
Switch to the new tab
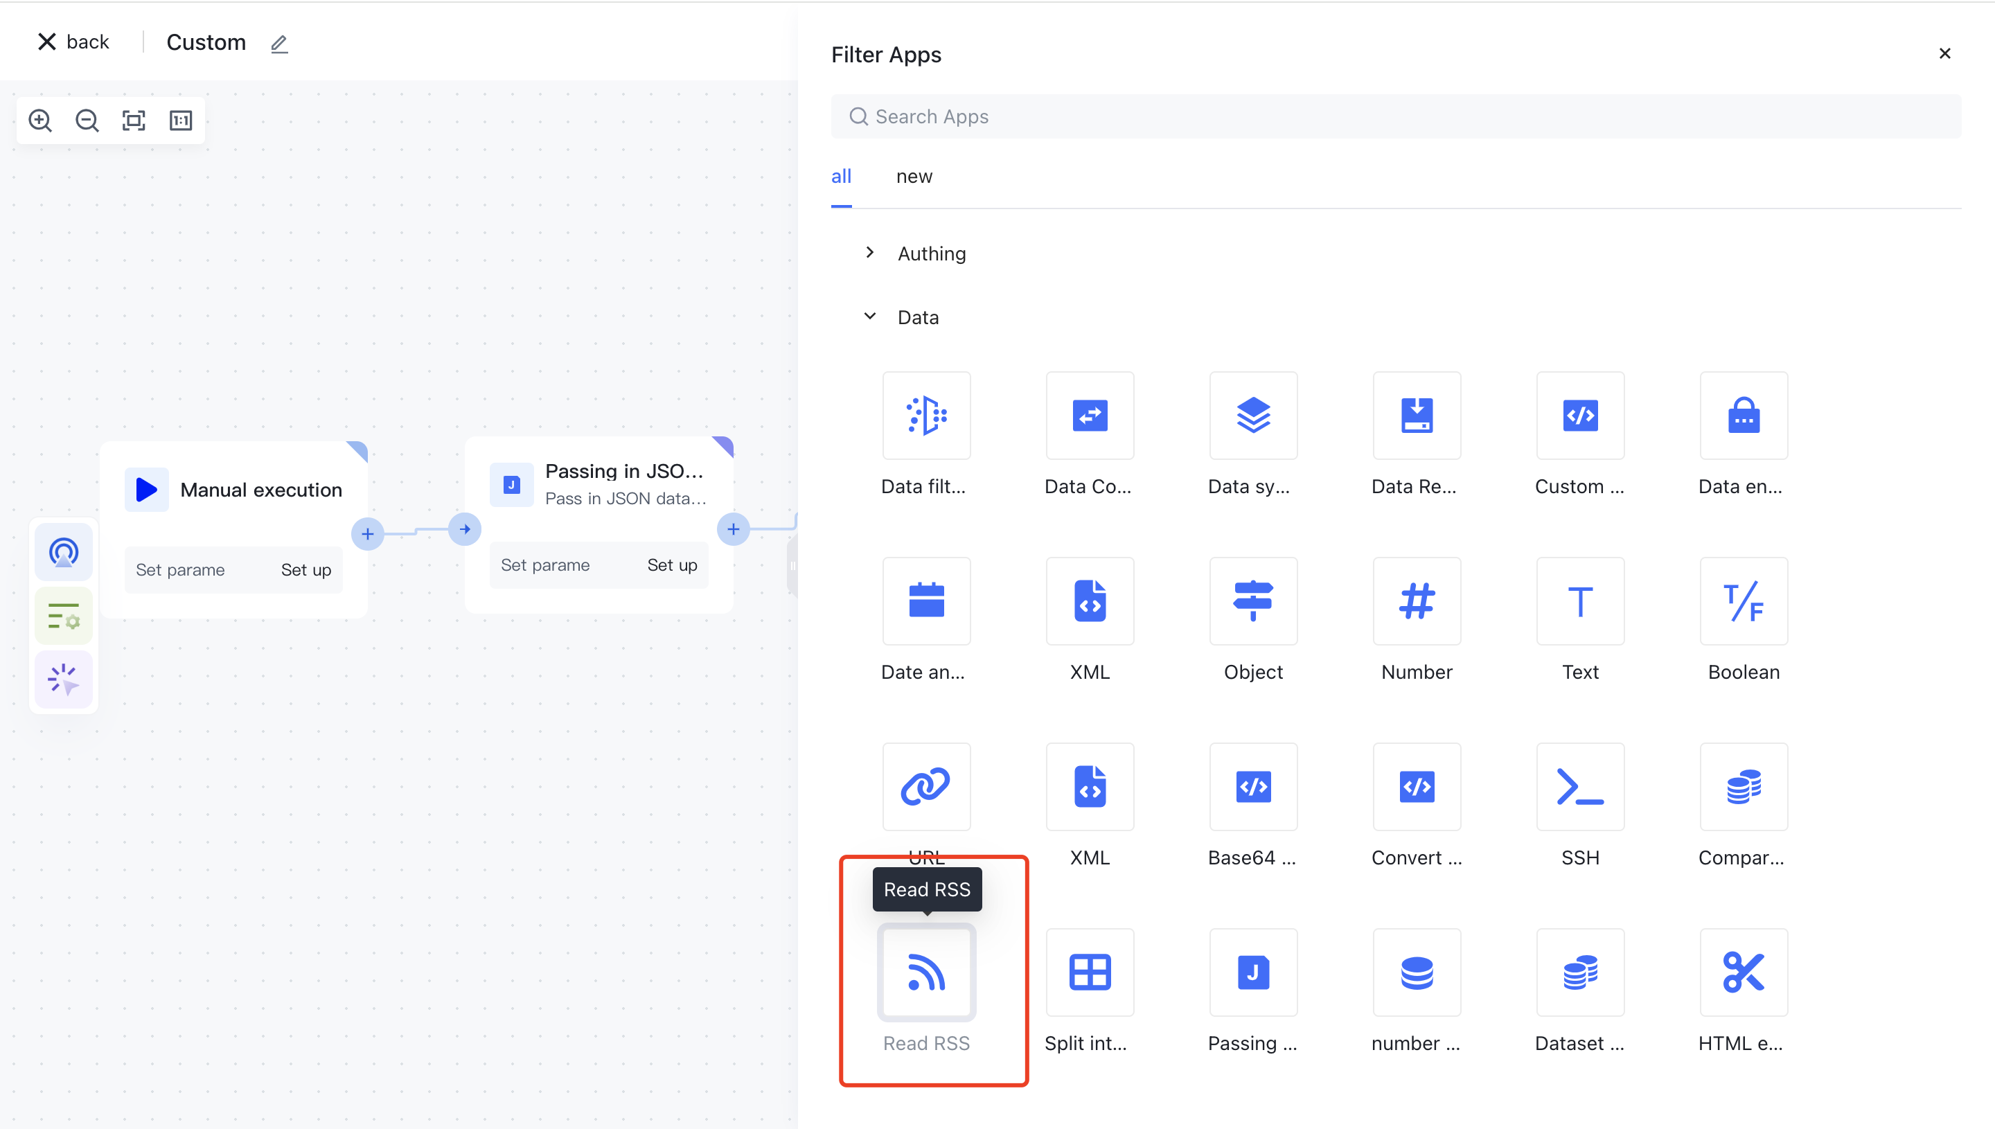pos(914,176)
